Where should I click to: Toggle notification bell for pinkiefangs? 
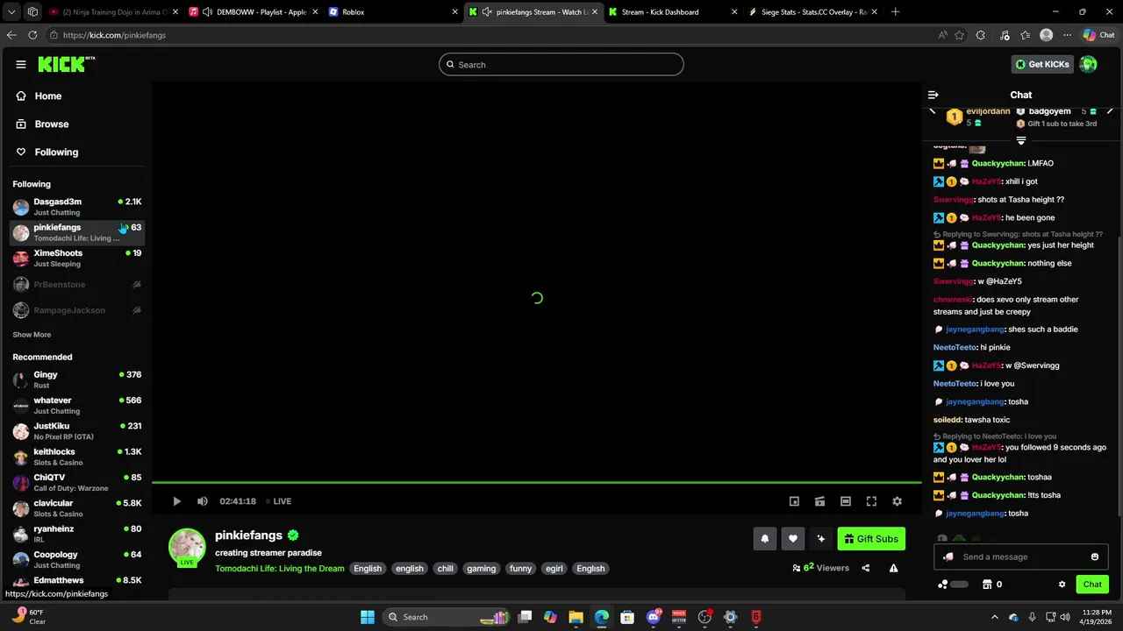[764, 539]
